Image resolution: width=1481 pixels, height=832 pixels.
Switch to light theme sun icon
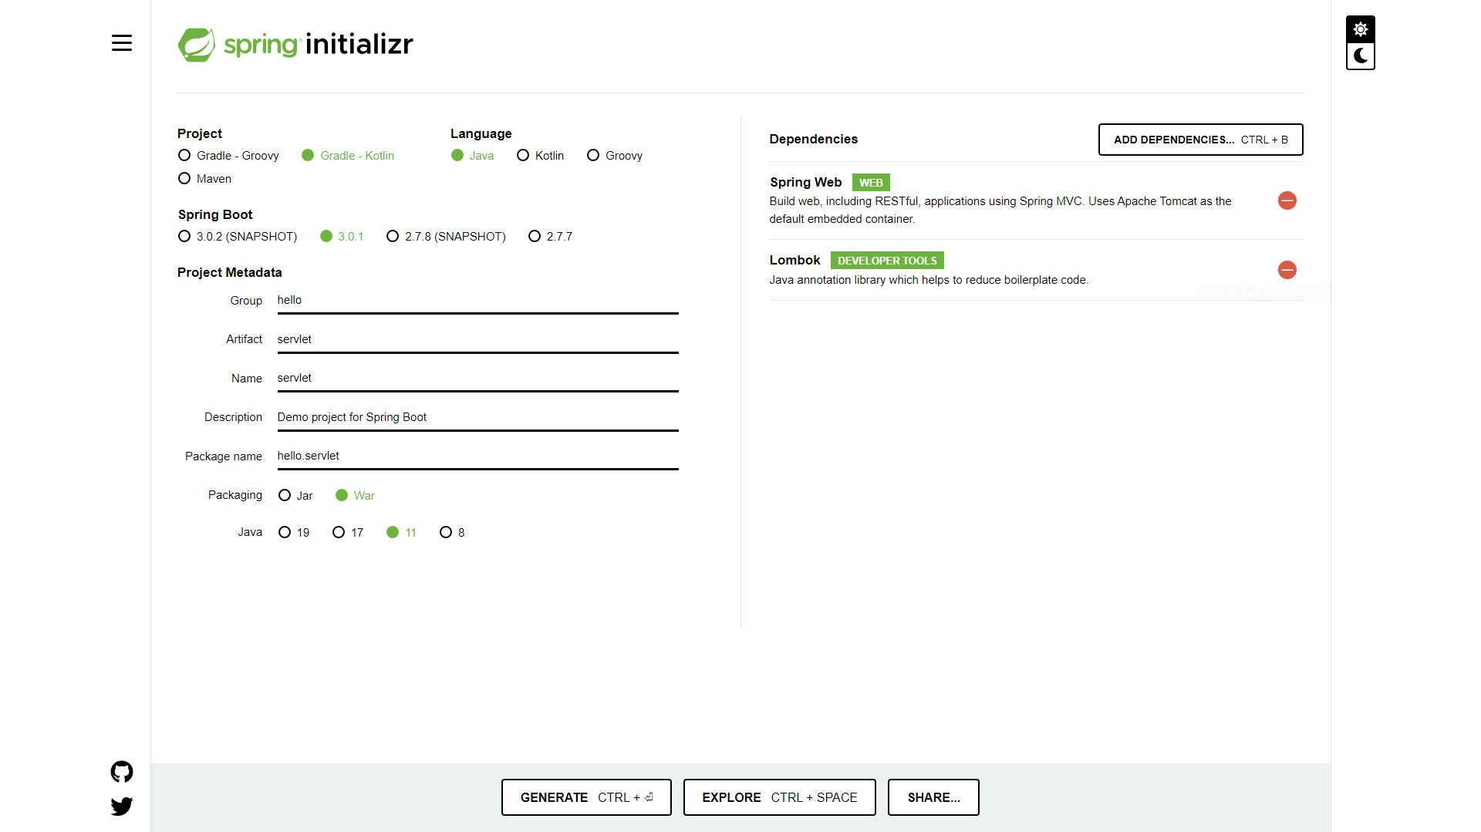tap(1361, 29)
